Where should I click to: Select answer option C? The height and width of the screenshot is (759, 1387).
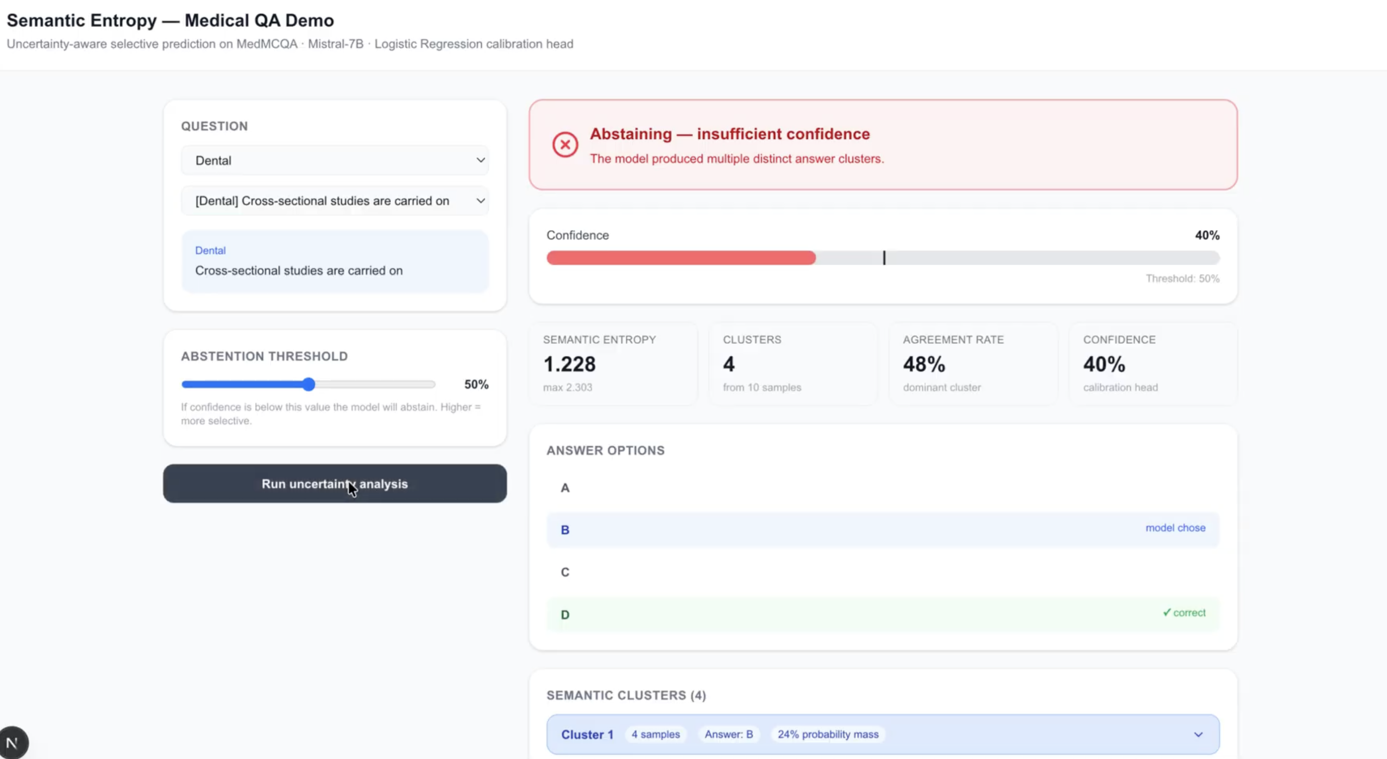[883, 572]
